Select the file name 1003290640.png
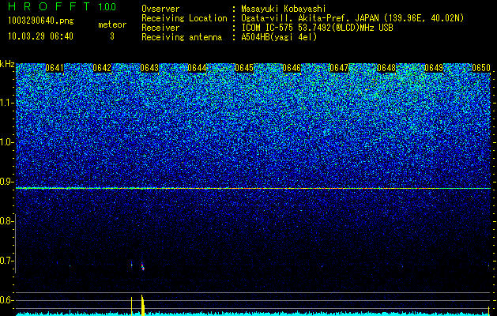The height and width of the screenshot is (316, 497). point(41,21)
